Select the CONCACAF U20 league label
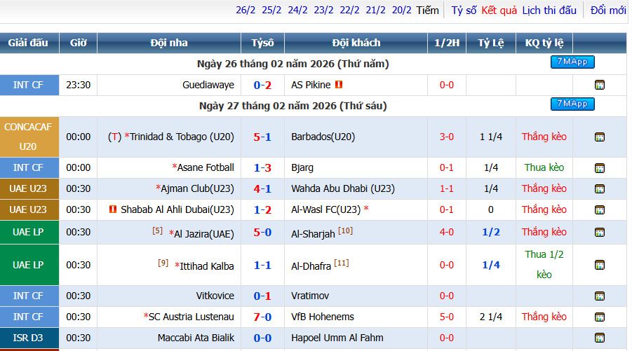 pyautogui.click(x=28, y=137)
